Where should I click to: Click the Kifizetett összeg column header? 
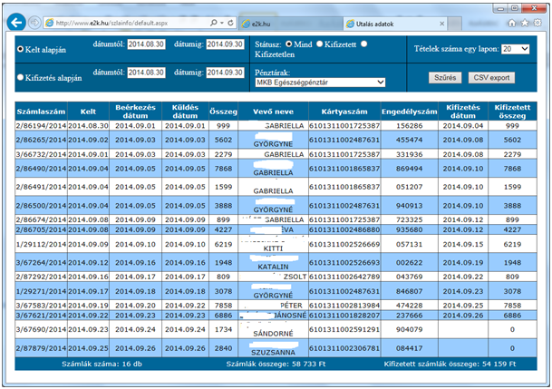pos(512,112)
